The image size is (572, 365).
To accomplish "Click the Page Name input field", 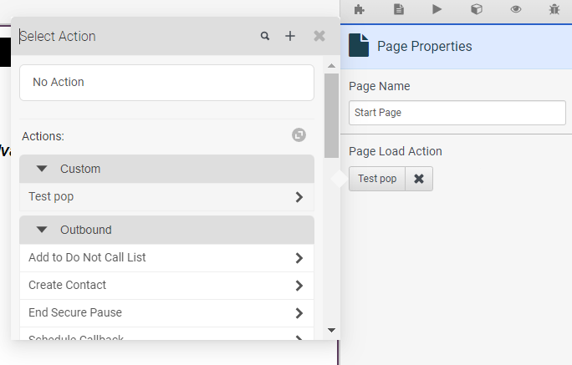I will 457,113.
